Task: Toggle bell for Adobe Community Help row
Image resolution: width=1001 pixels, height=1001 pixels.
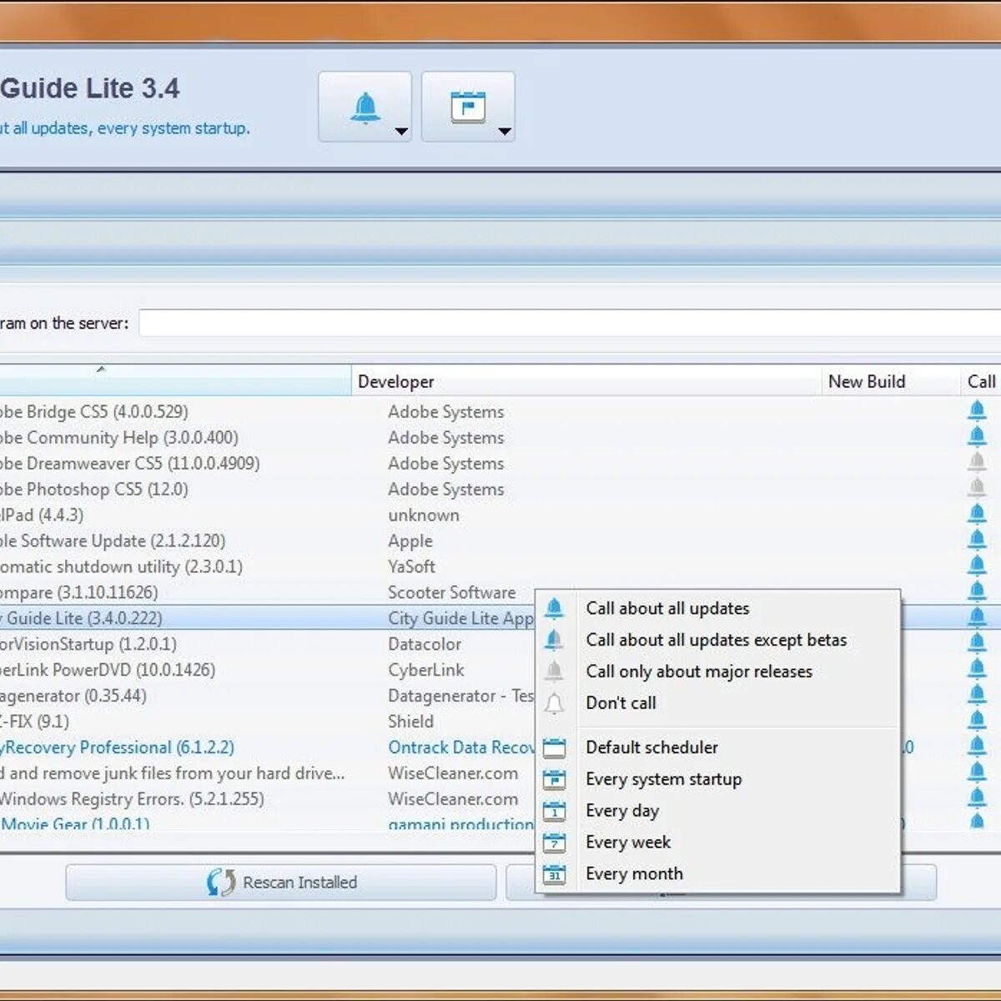Action: pos(977,436)
